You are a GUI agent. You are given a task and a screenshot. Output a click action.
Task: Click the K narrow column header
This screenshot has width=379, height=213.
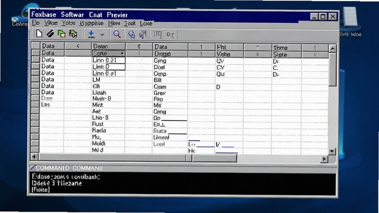point(139,46)
